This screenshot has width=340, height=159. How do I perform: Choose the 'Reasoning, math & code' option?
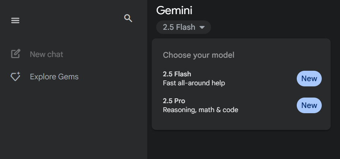[x=200, y=110]
